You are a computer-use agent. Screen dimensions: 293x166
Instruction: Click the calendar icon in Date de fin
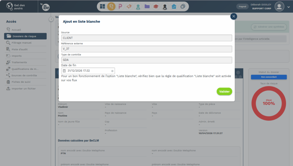pos(64,71)
